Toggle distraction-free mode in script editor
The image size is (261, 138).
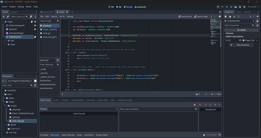point(220,12)
